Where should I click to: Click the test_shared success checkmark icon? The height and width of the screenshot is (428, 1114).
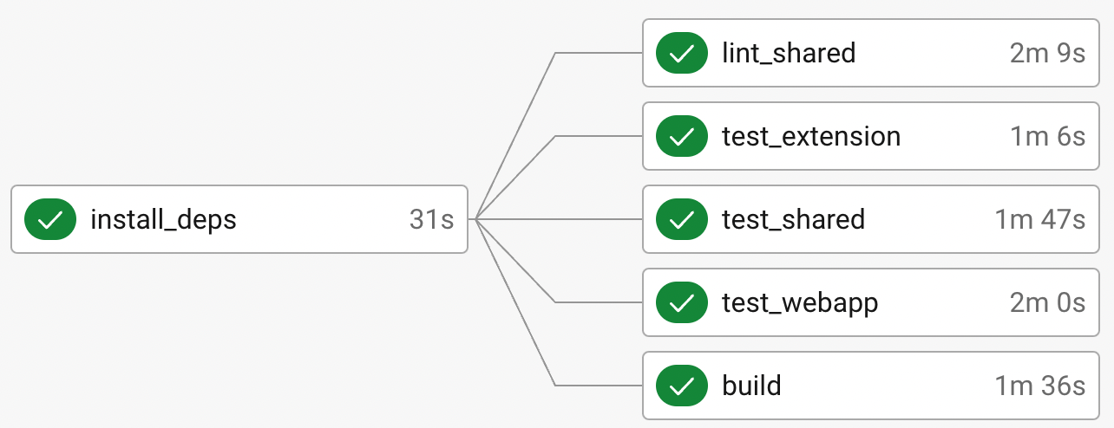tap(682, 219)
